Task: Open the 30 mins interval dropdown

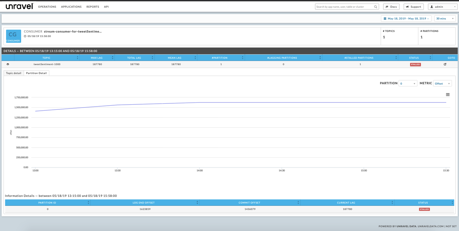Action: [x=445, y=19]
